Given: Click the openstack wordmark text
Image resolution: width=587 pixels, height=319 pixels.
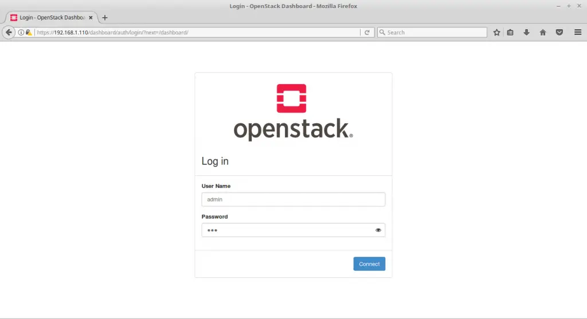Looking at the screenshot, I should pos(293,129).
